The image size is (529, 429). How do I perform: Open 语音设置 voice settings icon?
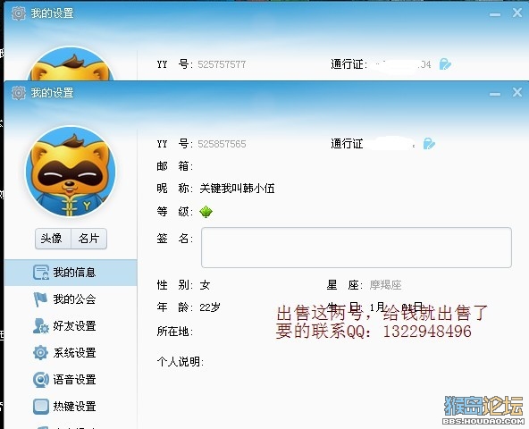coord(41,379)
